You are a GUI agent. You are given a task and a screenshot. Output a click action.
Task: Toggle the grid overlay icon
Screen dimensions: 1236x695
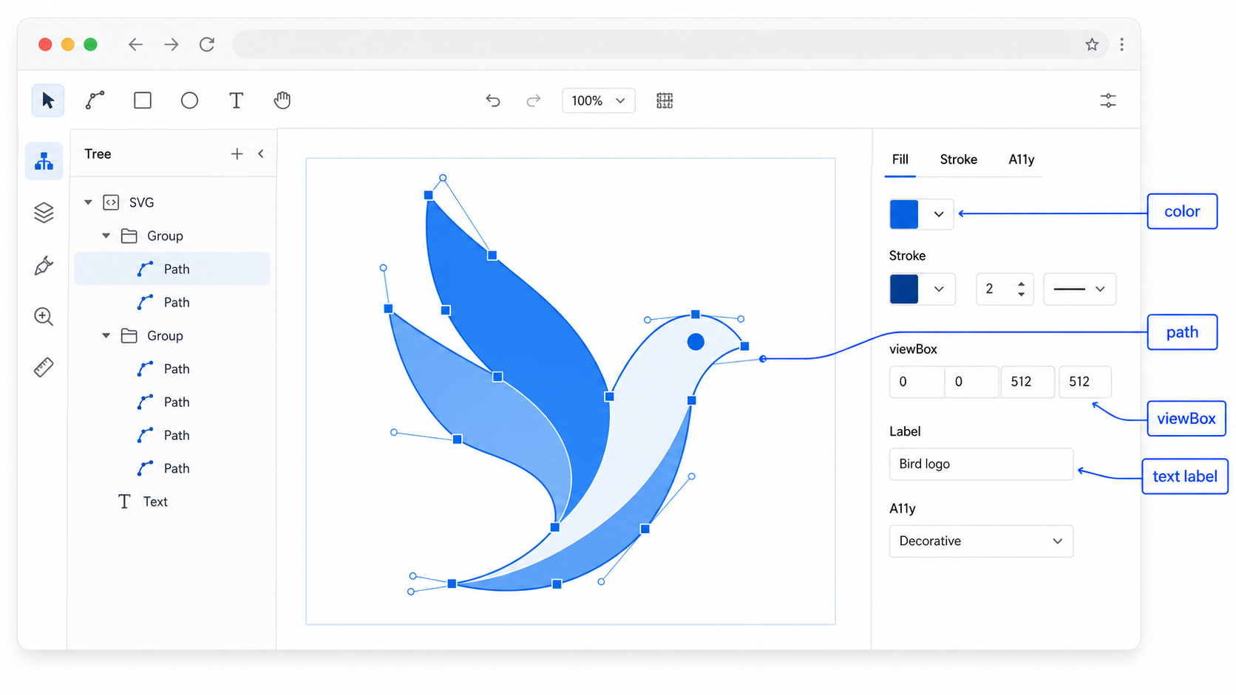pyautogui.click(x=665, y=100)
